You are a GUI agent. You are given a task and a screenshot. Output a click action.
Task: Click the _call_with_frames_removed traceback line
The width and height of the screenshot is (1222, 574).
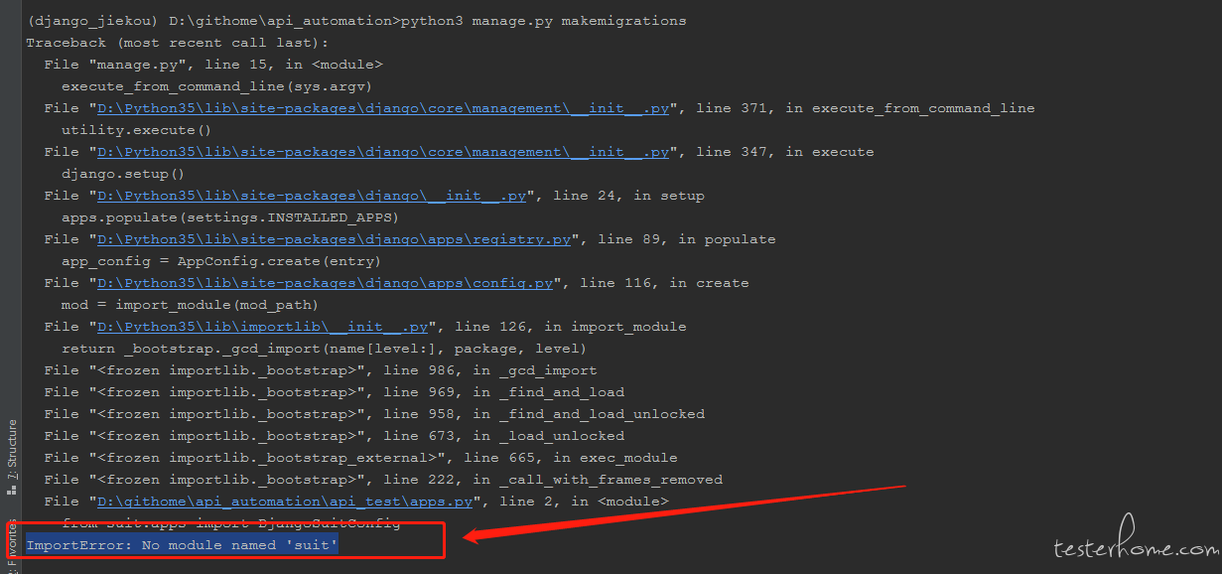(383, 480)
